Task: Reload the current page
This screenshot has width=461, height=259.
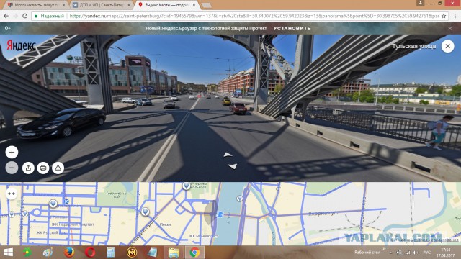Action: point(25,16)
